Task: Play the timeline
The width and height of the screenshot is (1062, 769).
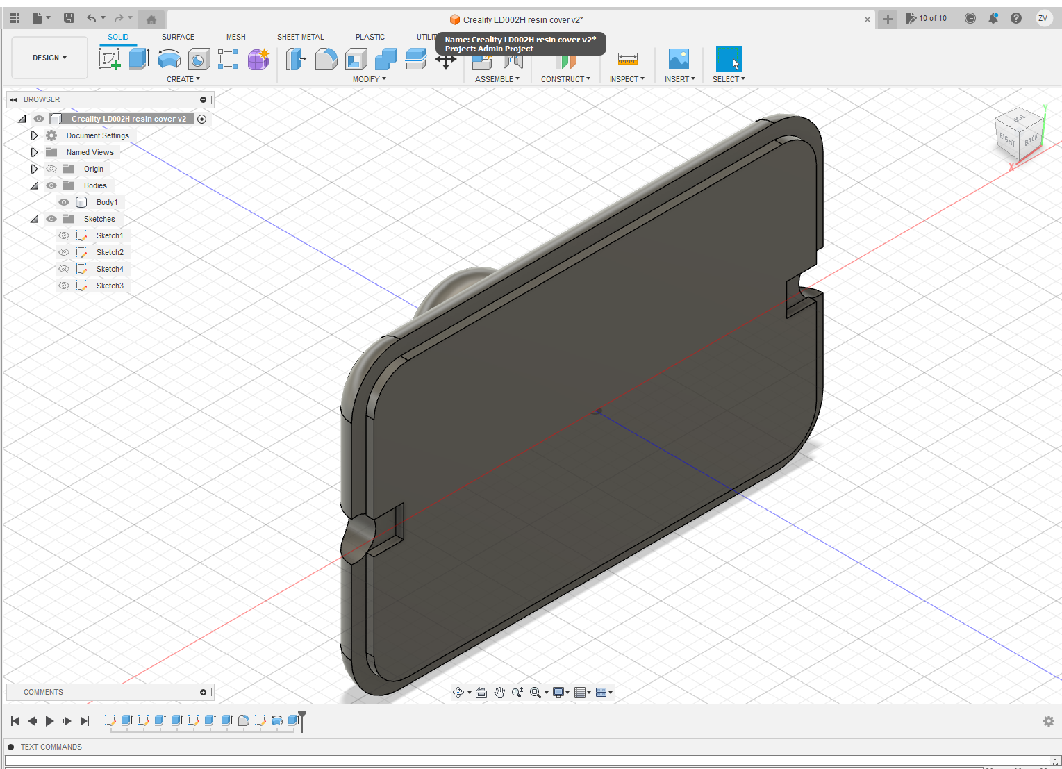Action: tap(49, 721)
